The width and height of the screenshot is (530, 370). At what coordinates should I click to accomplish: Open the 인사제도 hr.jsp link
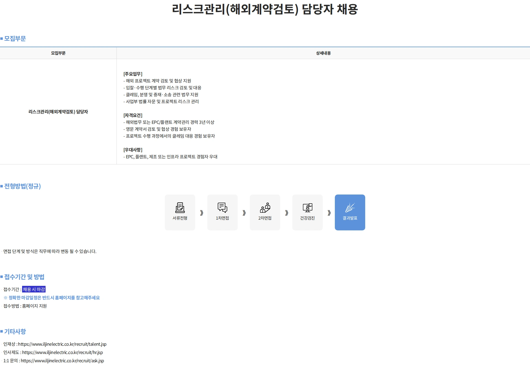[x=62, y=352]
